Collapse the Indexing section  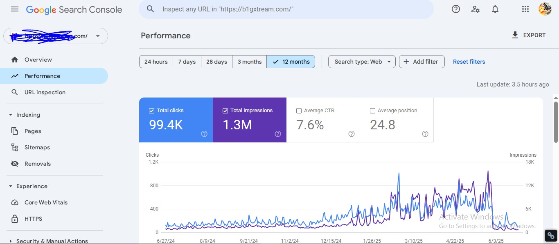(x=11, y=115)
